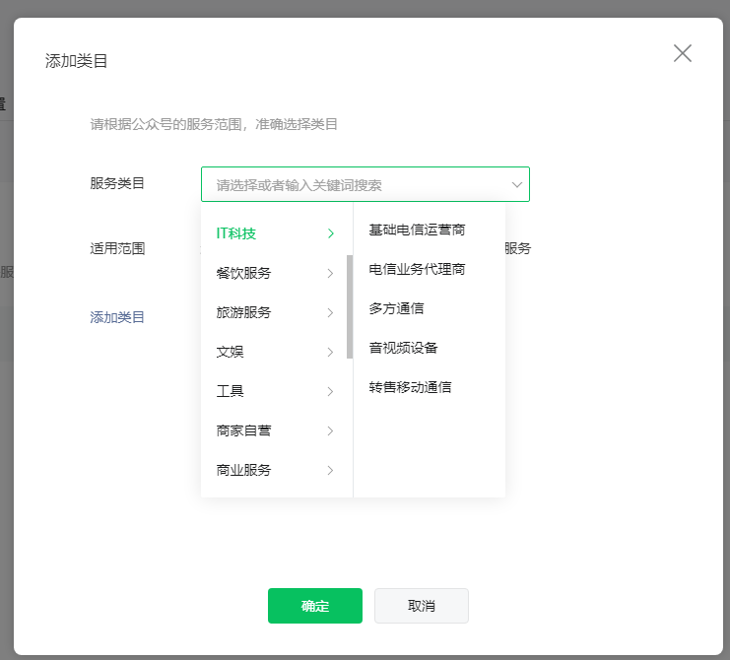
Task: Click the chevron beside 工具
Action: pyautogui.click(x=331, y=391)
